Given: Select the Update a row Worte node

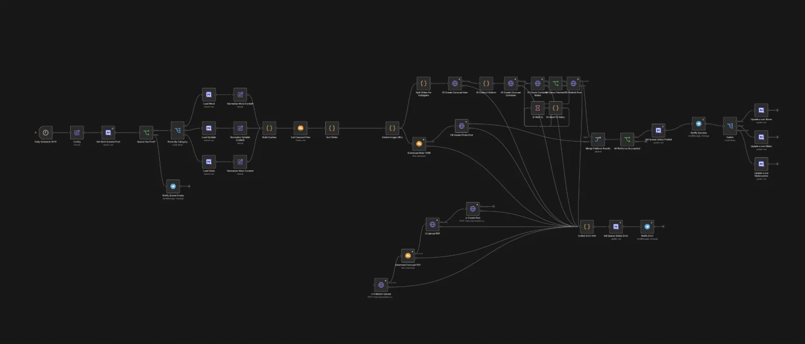Looking at the screenshot, I should coord(761,110).
